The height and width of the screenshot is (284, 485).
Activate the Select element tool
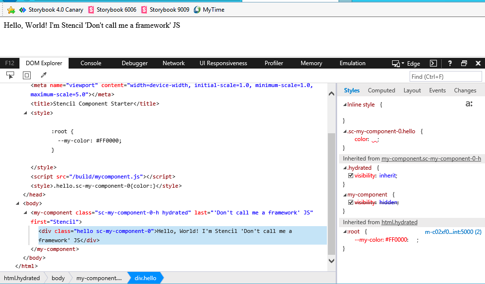pyautogui.click(x=10, y=75)
